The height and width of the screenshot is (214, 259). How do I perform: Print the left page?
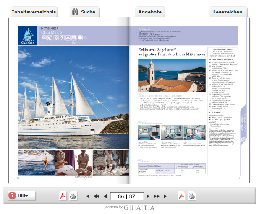pos(73,196)
